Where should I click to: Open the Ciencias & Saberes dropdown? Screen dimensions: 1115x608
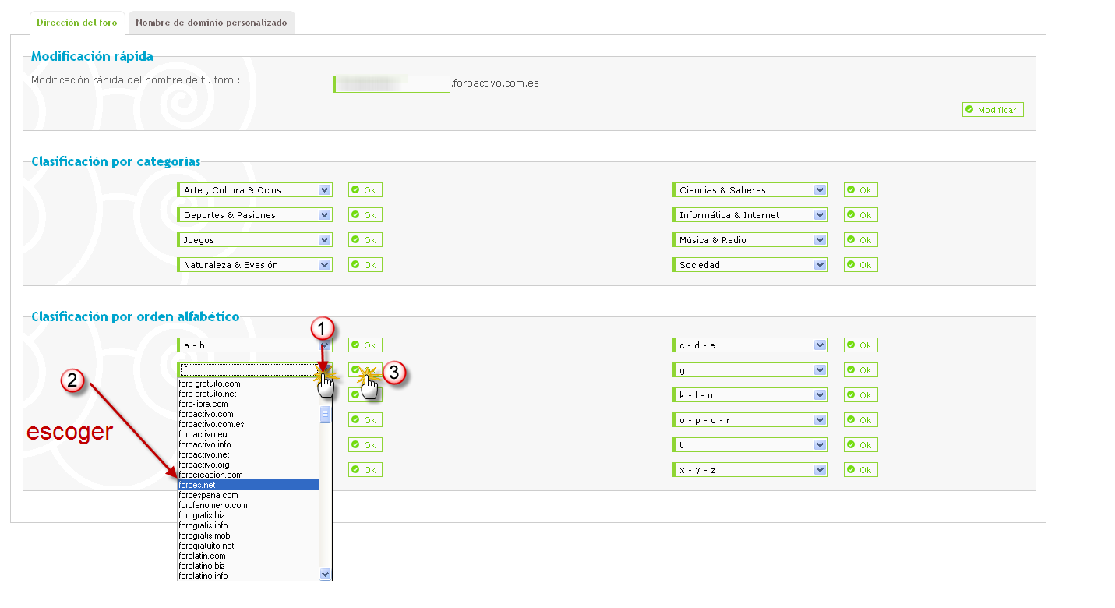pos(750,190)
